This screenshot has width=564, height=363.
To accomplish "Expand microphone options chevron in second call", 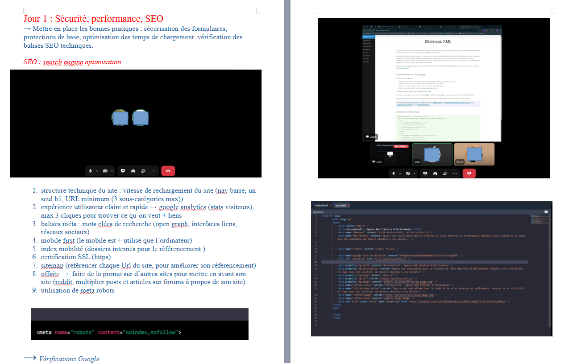I will tap(399, 173).
